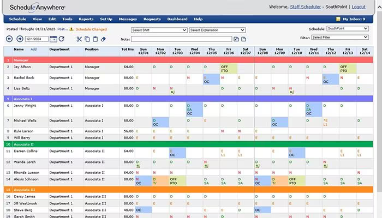
Task: Go to the previous schedule period arrow
Action: [9, 39]
